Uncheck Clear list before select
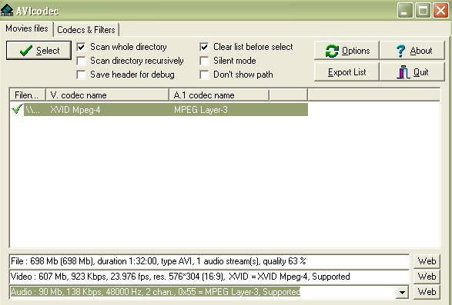This screenshot has height=305, width=452. click(x=204, y=47)
